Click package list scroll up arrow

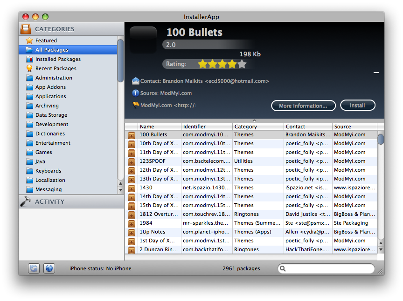381,243
